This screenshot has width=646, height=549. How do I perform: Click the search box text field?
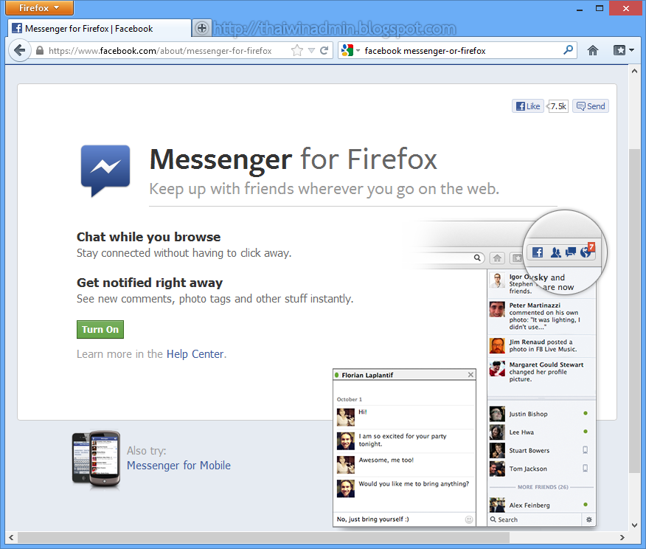[x=462, y=51]
